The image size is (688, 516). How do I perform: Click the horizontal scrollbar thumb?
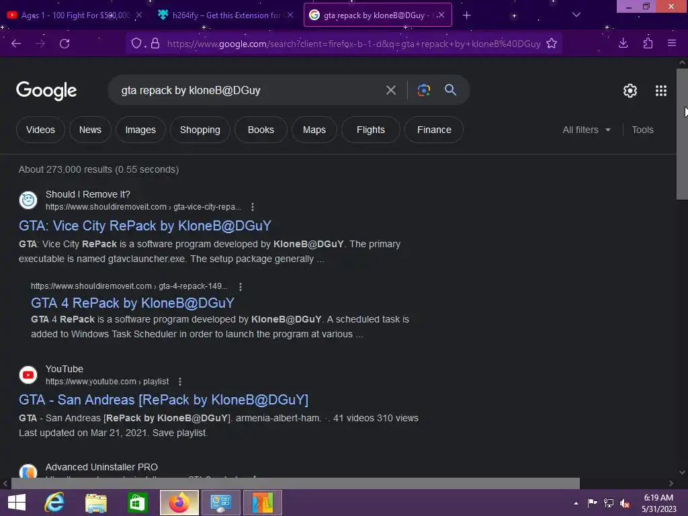coord(296,483)
